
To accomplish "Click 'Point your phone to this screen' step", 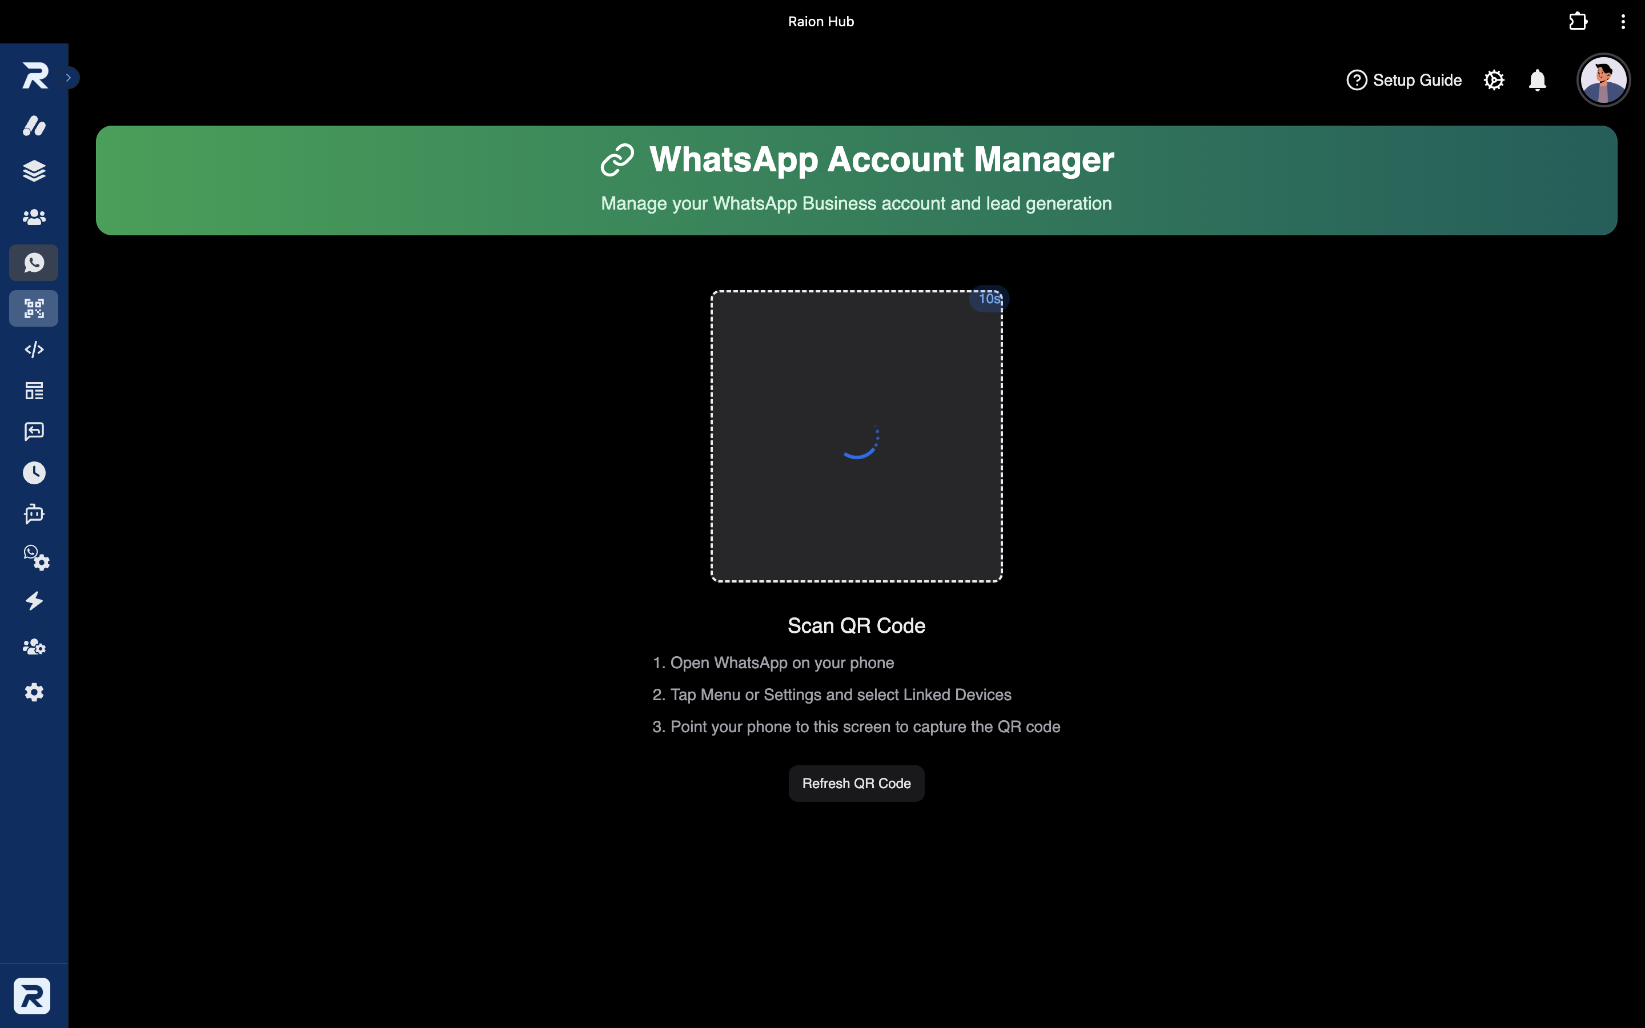I will (x=865, y=727).
